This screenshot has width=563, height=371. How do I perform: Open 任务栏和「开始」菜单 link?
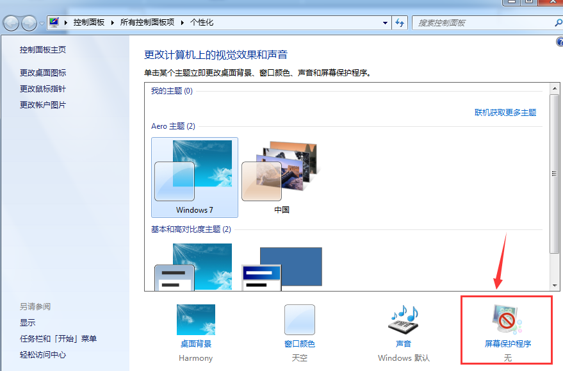coord(58,339)
